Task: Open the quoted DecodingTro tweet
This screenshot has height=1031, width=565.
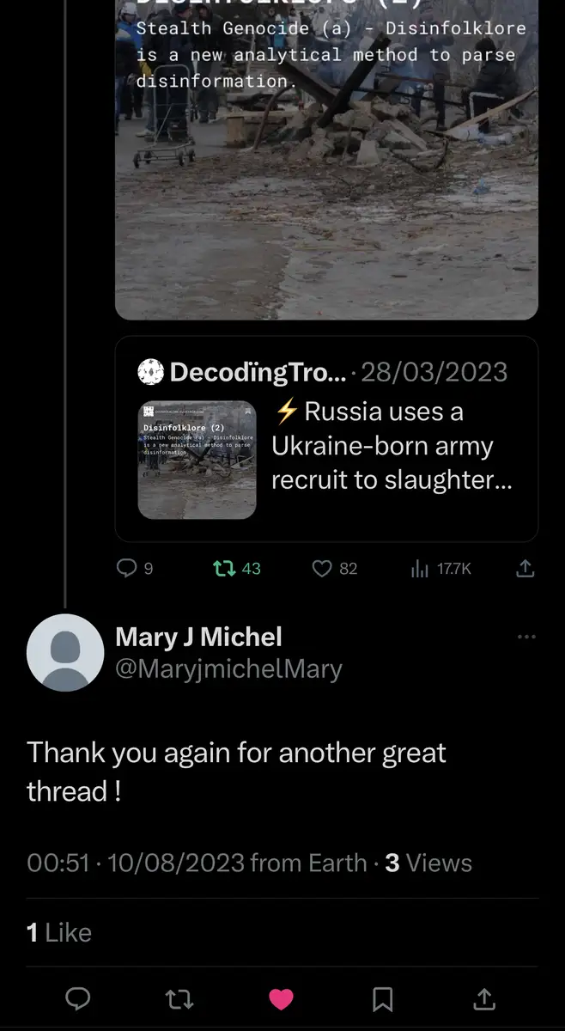Action: (x=392, y=447)
